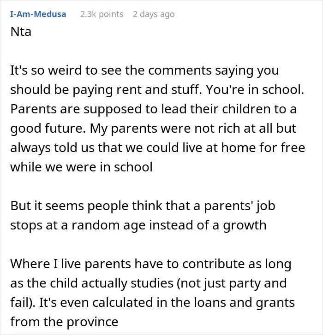Image resolution: width=323 pixels, height=335 pixels.
Task: Click the word "comments" in the first paragraph
Action: click(x=180, y=71)
